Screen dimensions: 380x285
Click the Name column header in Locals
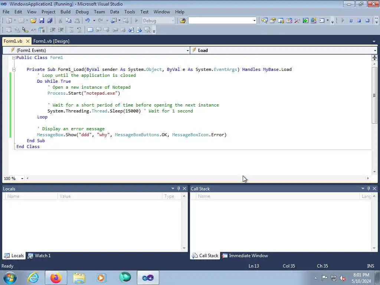(31, 196)
